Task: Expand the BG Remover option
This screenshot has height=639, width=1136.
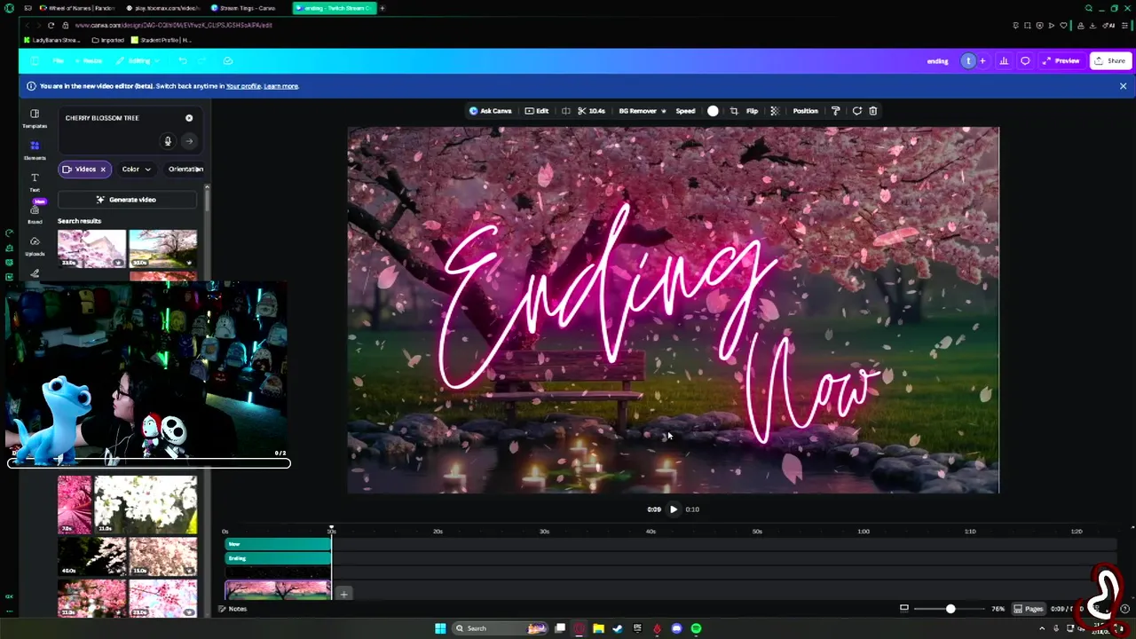Action: coord(642,111)
